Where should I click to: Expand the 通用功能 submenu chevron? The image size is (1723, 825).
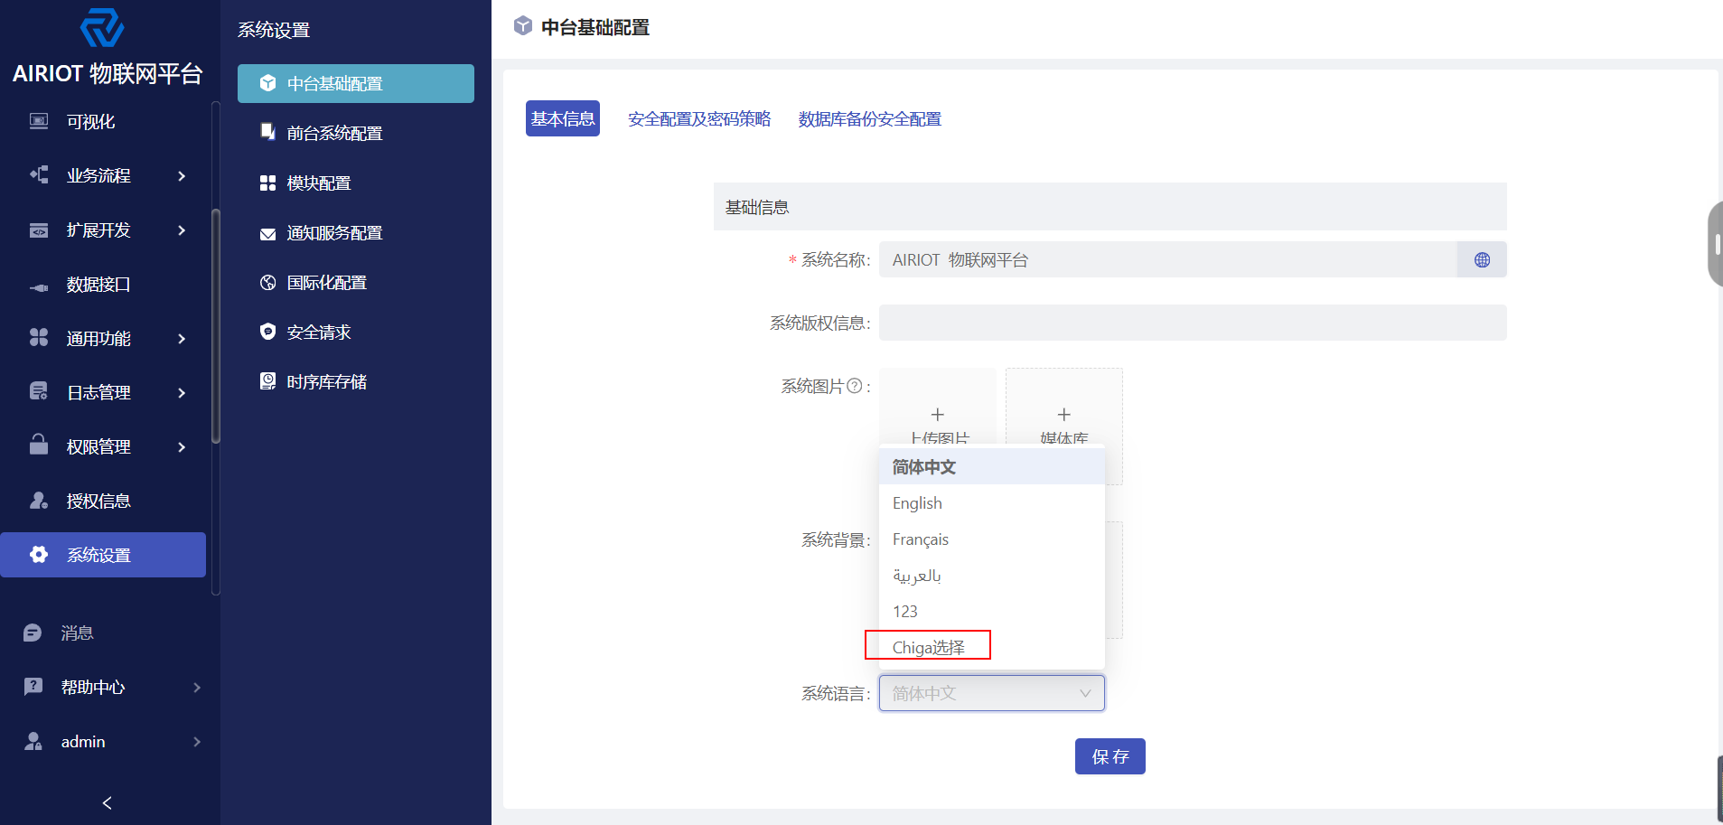[x=182, y=338]
